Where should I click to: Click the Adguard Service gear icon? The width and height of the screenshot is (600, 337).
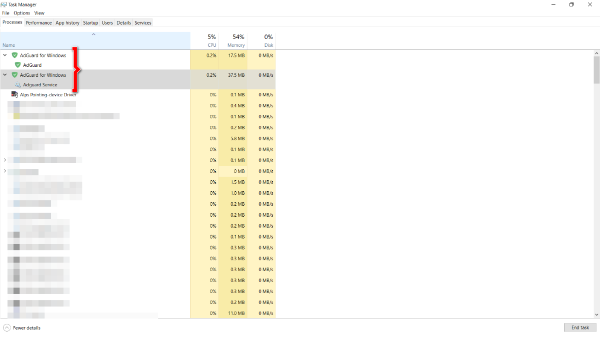pos(18,85)
